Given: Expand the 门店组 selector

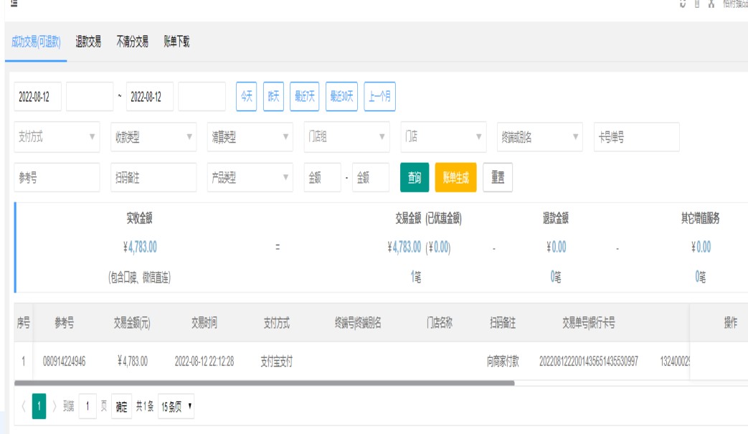Looking at the screenshot, I should [346, 137].
